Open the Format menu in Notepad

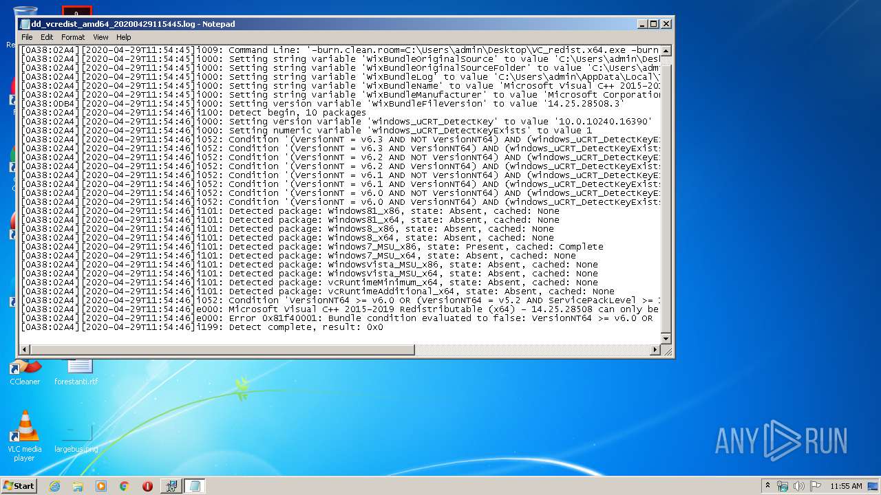(73, 37)
